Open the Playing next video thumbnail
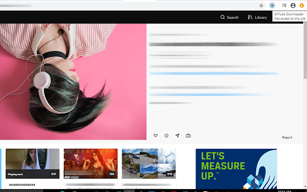Screen dimensions: 307x192 point(33,163)
